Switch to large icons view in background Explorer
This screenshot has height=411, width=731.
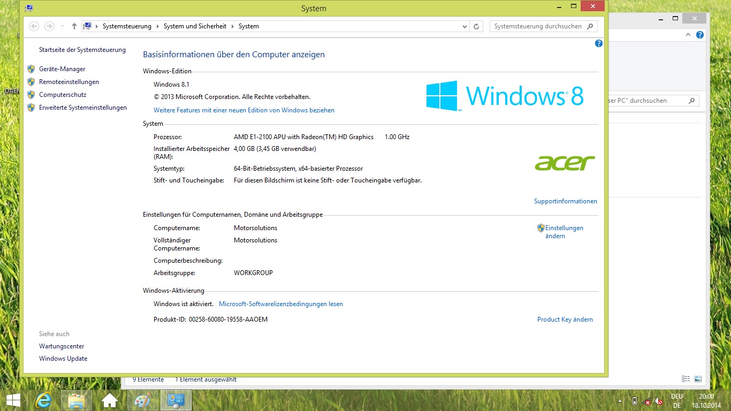pos(698,379)
